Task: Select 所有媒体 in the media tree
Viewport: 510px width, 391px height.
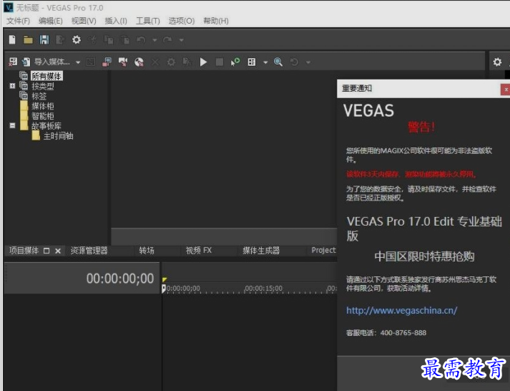Action: (46, 76)
